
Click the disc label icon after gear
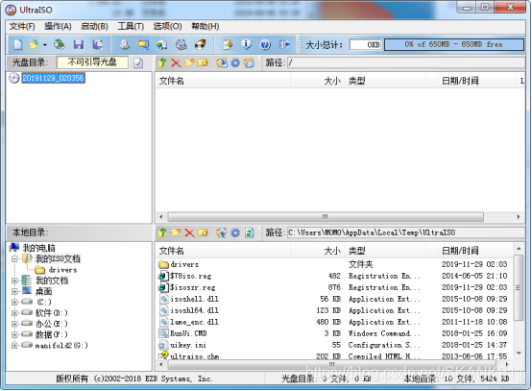click(x=249, y=62)
